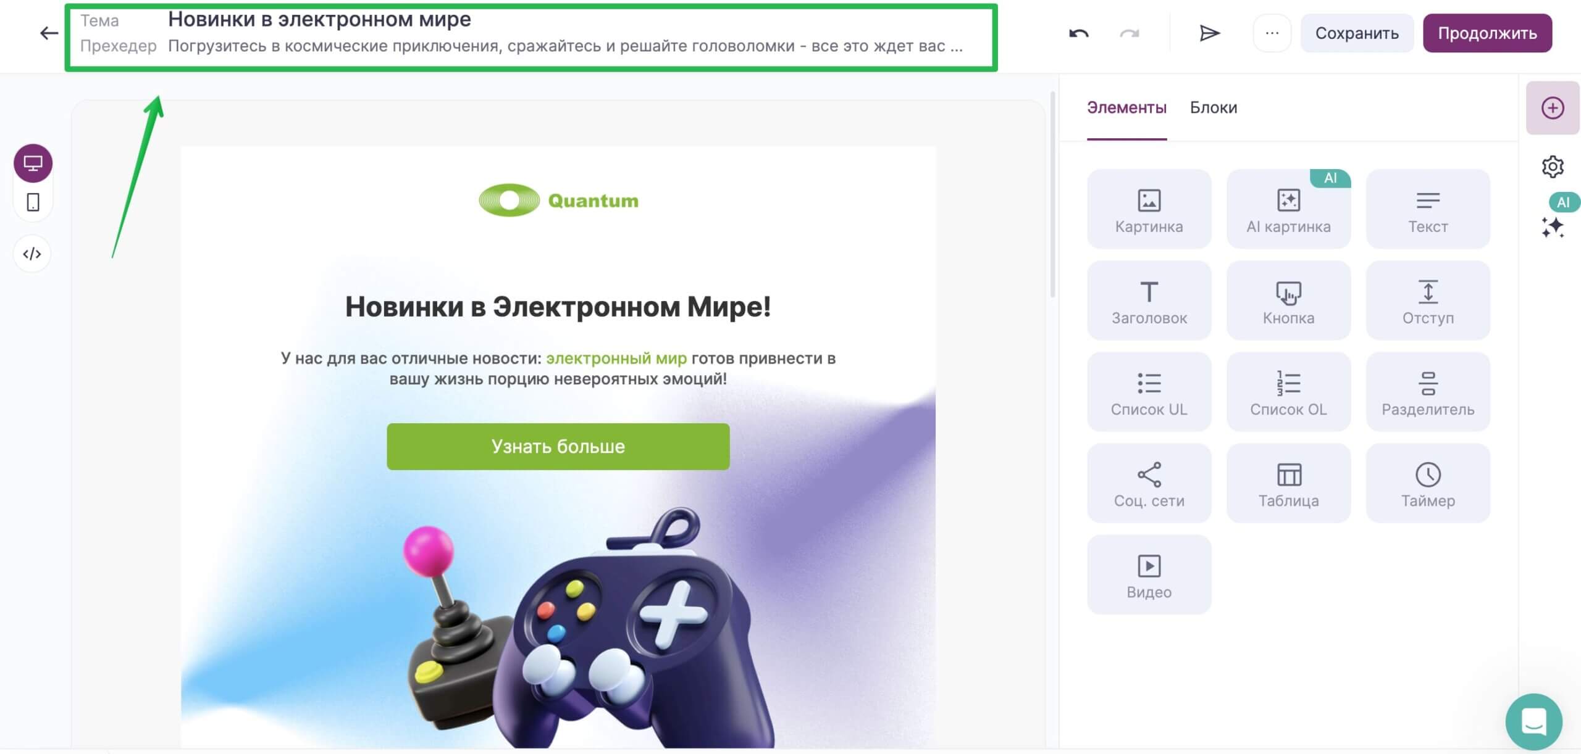Edit the Прехедер preheader text field

pos(565,46)
